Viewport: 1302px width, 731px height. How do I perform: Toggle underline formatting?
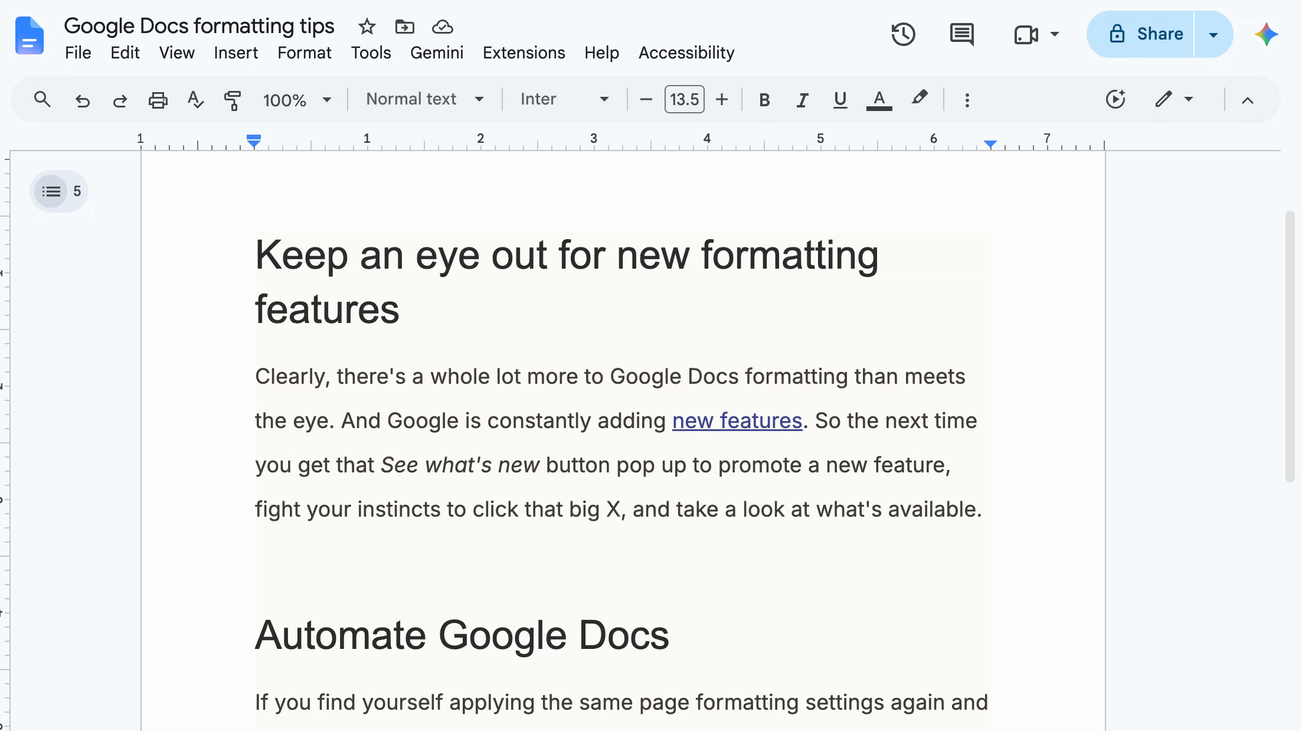[840, 100]
